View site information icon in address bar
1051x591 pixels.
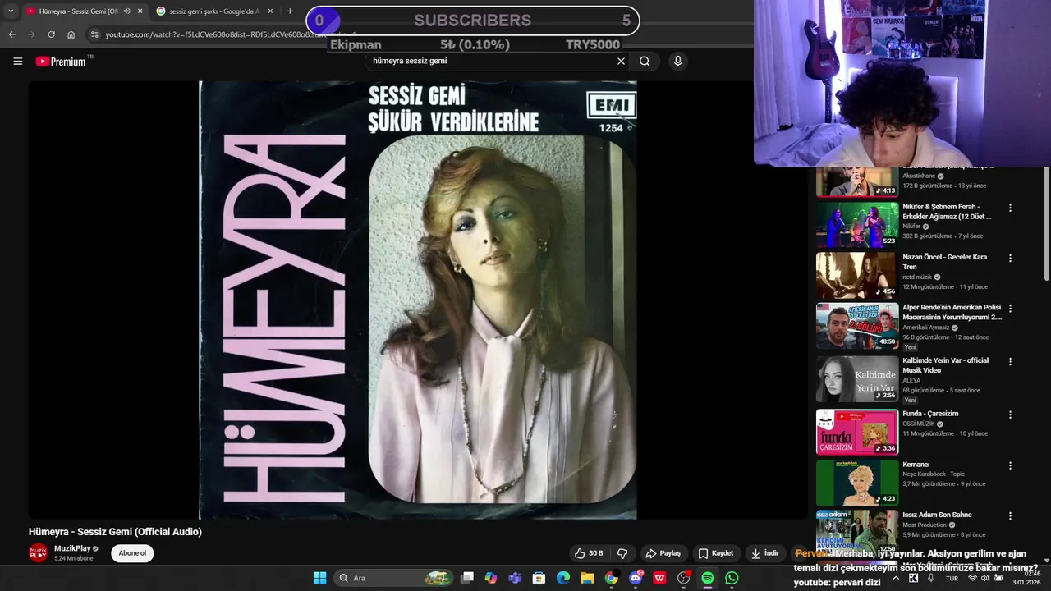94,34
